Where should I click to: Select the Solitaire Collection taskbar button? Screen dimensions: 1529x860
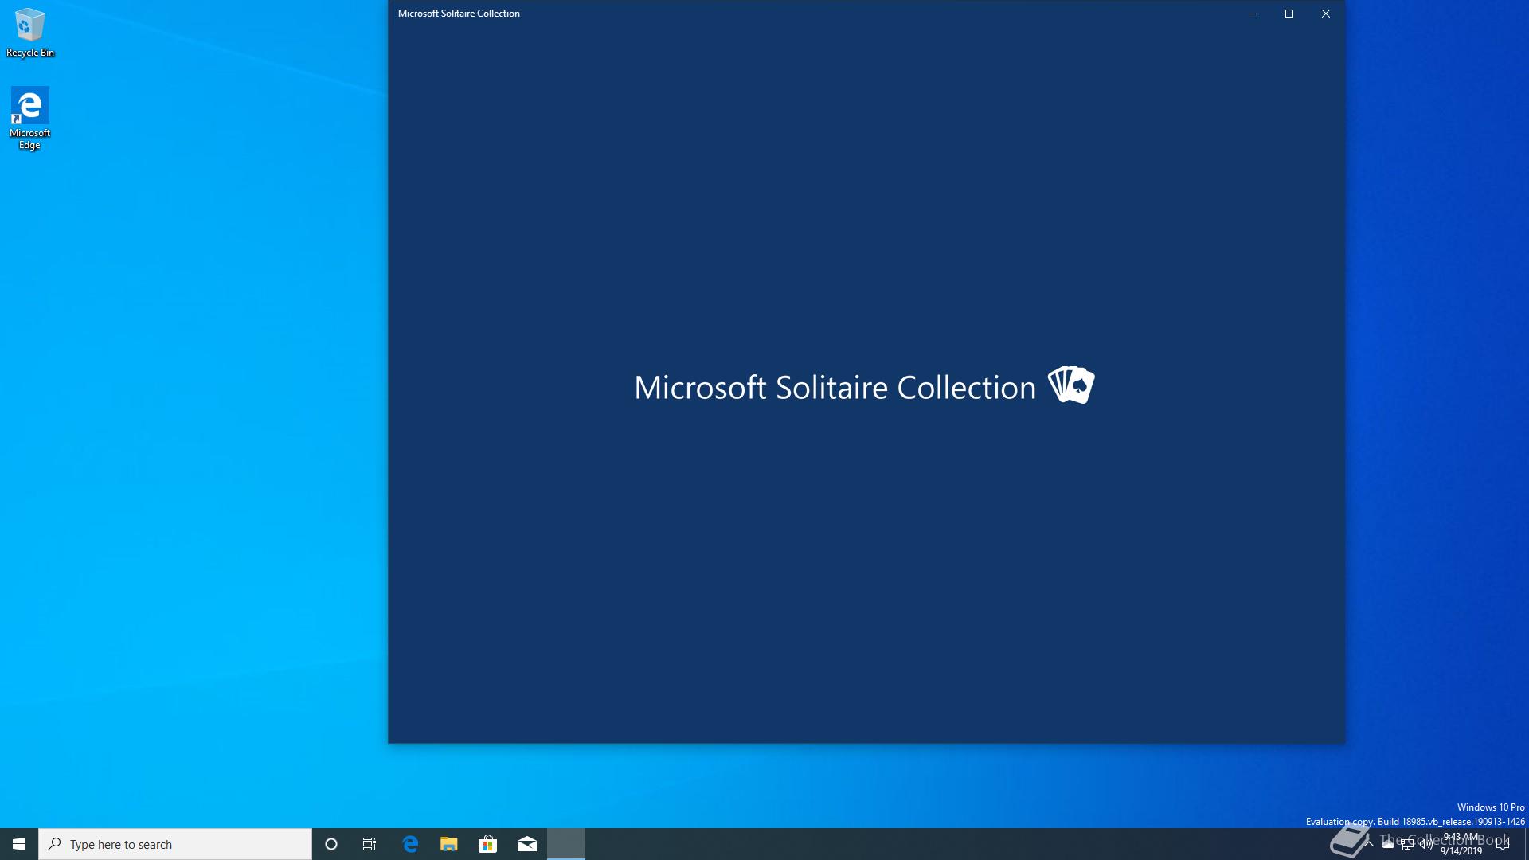pyautogui.click(x=566, y=844)
